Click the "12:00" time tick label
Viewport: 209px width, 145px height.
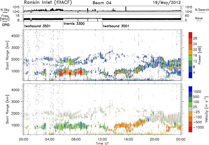coord(102,140)
